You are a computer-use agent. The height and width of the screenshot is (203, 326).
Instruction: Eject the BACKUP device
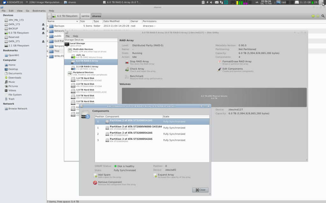coord(43,29)
